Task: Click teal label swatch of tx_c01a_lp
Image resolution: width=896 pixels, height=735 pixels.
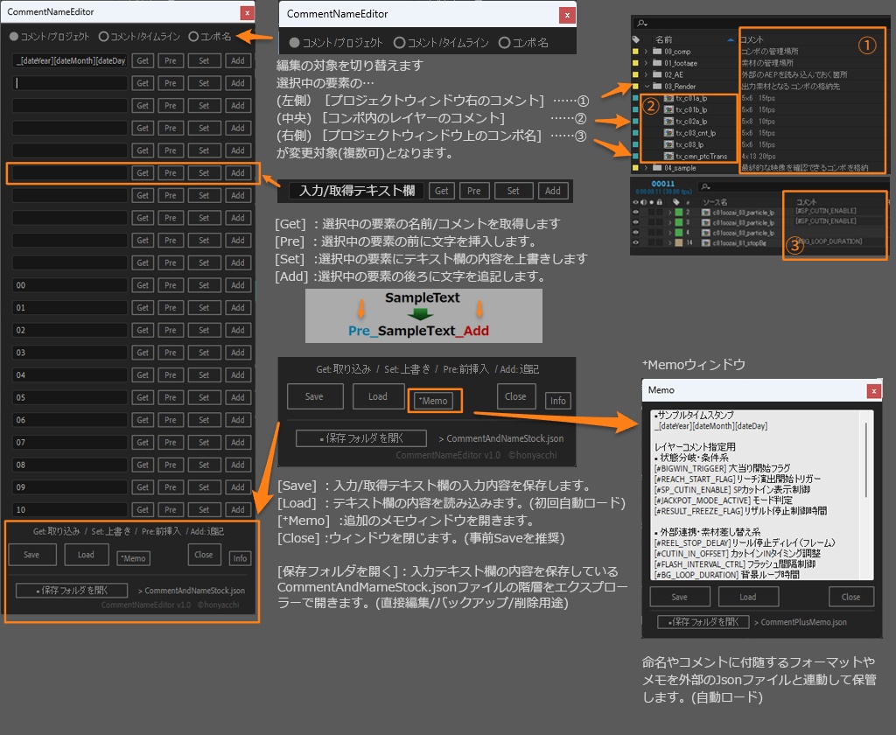Action: [x=635, y=98]
